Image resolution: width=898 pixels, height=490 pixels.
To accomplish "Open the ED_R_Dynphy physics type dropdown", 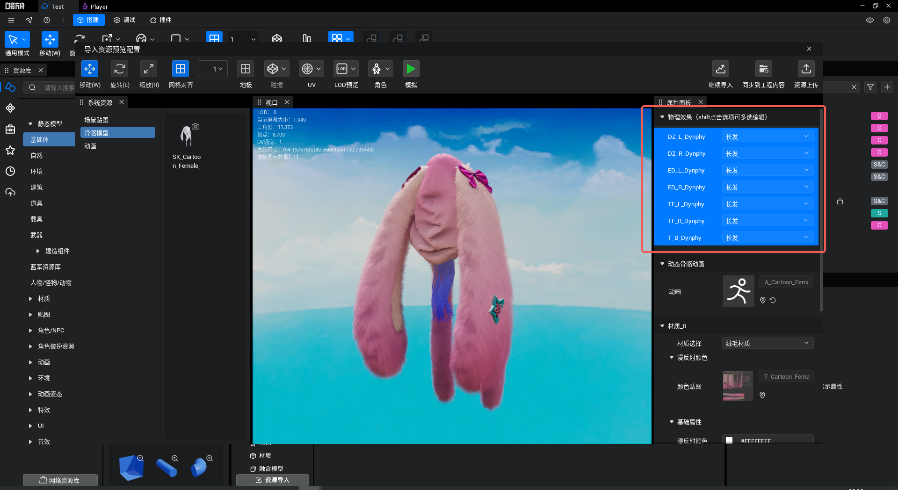I will pyautogui.click(x=768, y=187).
